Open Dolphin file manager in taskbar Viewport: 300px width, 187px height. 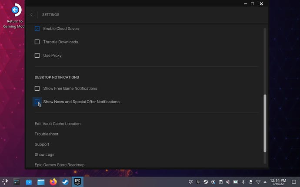41,182
